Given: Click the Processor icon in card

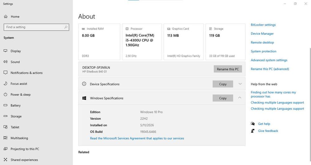Looking at the screenshot, I should pos(127,29).
